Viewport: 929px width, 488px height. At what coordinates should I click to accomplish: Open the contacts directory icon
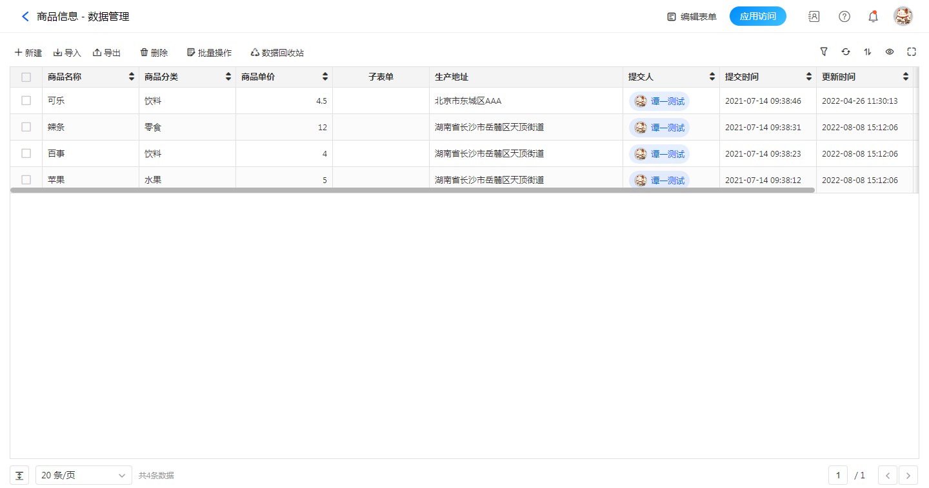coord(814,17)
